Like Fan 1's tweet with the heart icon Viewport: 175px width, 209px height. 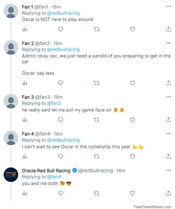click(133, 29)
